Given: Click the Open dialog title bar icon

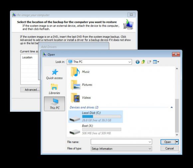Looking at the screenshot, I should (45, 54).
